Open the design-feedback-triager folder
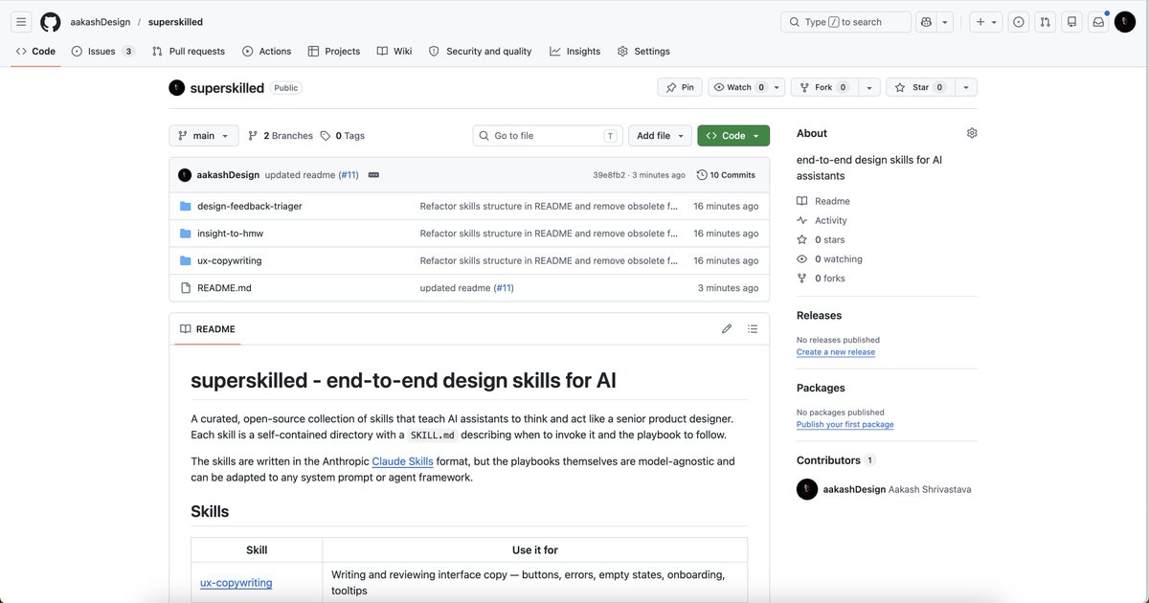Viewport: 1149px width, 603px height. (249, 206)
